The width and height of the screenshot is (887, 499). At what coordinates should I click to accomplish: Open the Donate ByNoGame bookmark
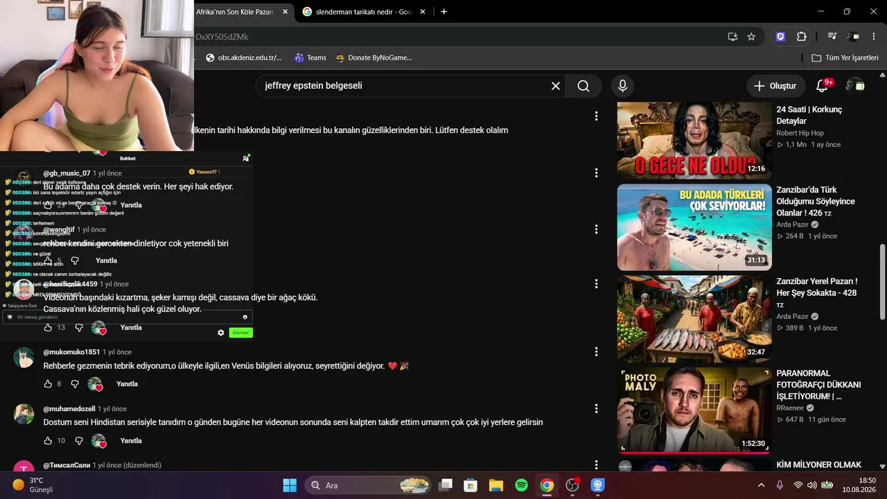pos(374,58)
